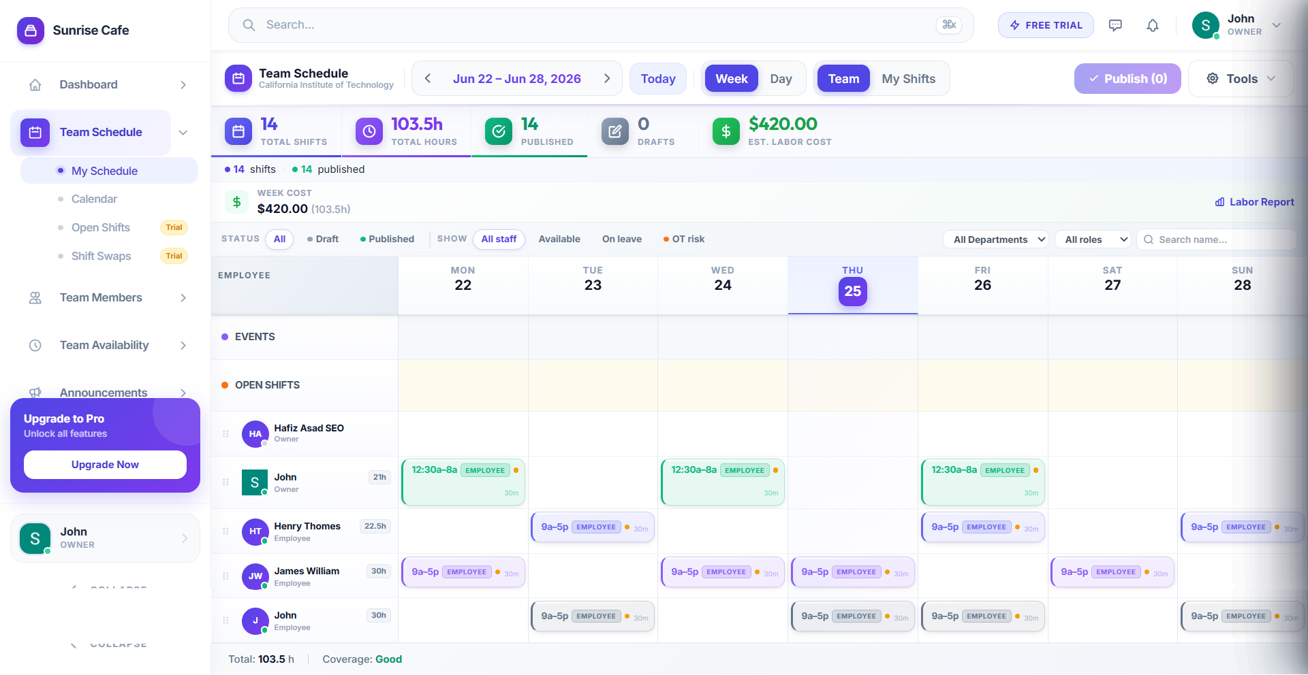Click Hafiz Asad SEO avatar
Screen dimensions: 1308x675
(255, 434)
